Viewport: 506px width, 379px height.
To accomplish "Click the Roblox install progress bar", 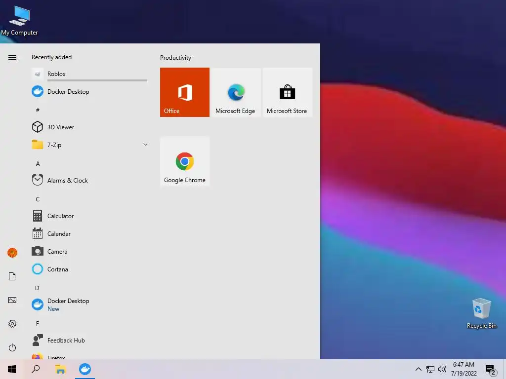I will [97, 80].
